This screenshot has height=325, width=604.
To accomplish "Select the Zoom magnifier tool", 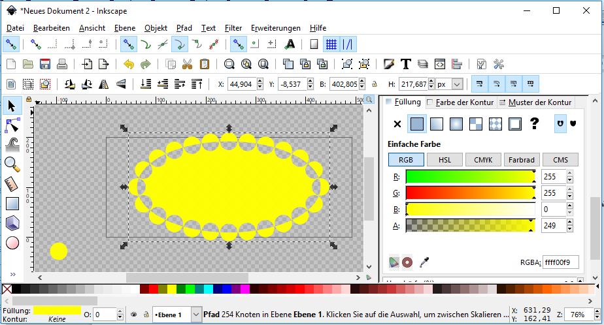I will 12,164.
